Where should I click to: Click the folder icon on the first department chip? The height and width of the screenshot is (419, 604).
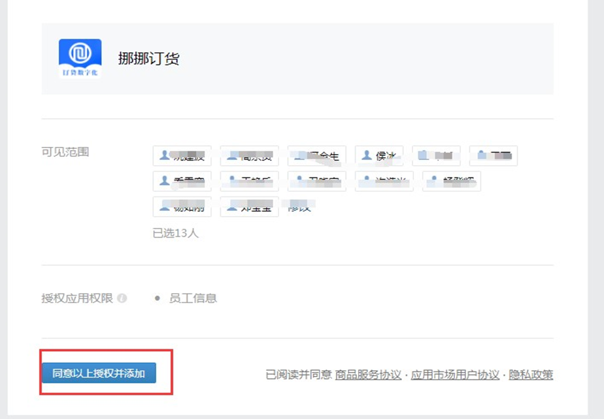point(423,155)
